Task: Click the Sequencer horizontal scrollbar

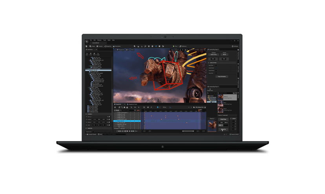Action: tap(188, 131)
